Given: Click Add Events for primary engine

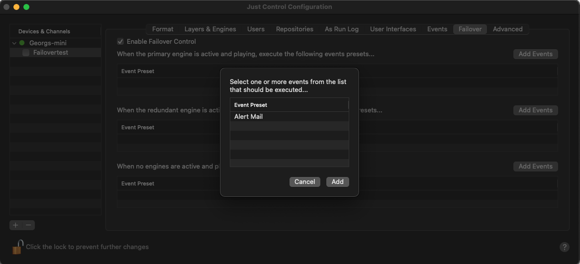Looking at the screenshot, I should pyautogui.click(x=535, y=54).
